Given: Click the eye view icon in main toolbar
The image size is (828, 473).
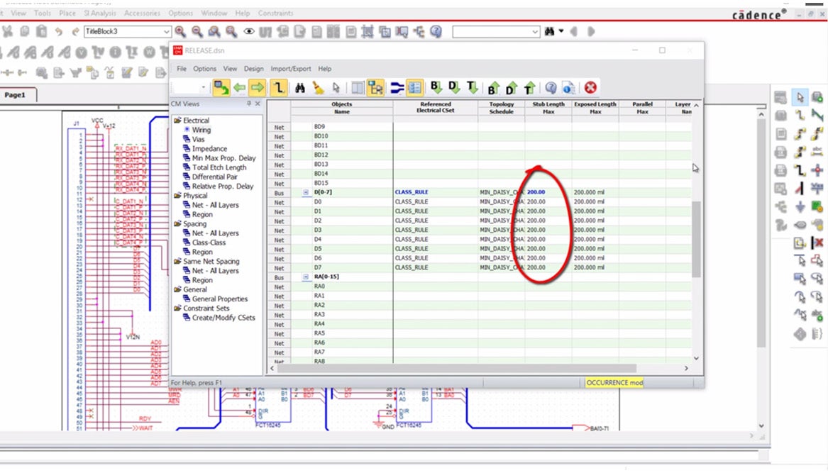Looking at the screenshot, I should pos(249,32).
